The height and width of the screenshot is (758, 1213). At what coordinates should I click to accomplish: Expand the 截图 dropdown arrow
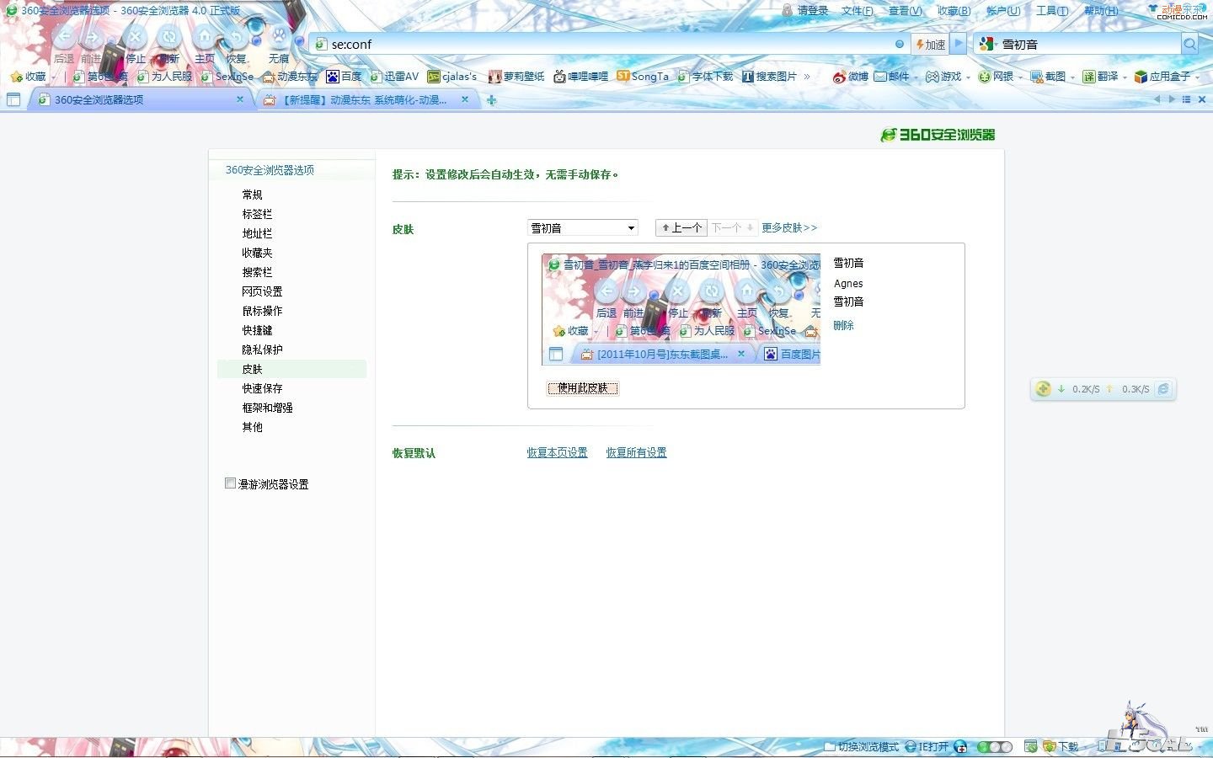click(1072, 77)
